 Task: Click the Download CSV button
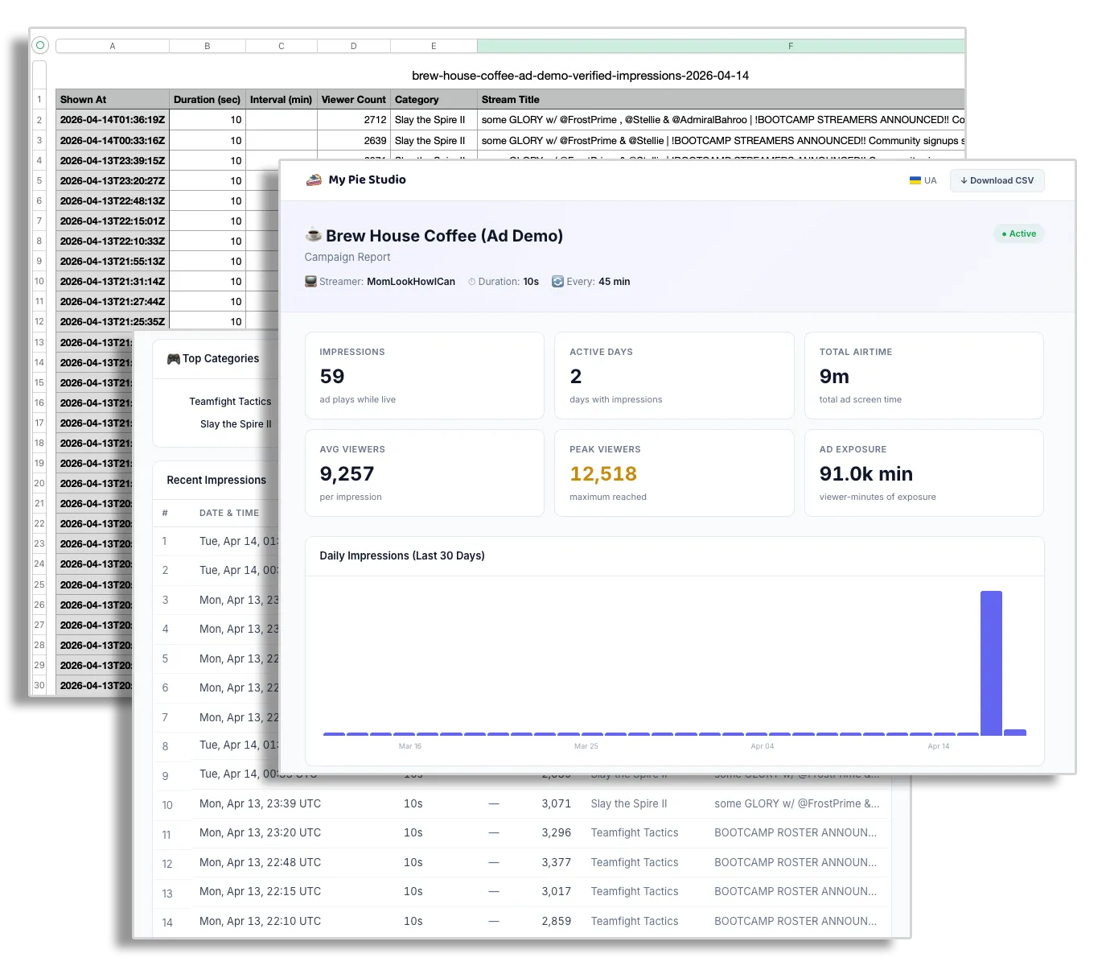tap(997, 180)
